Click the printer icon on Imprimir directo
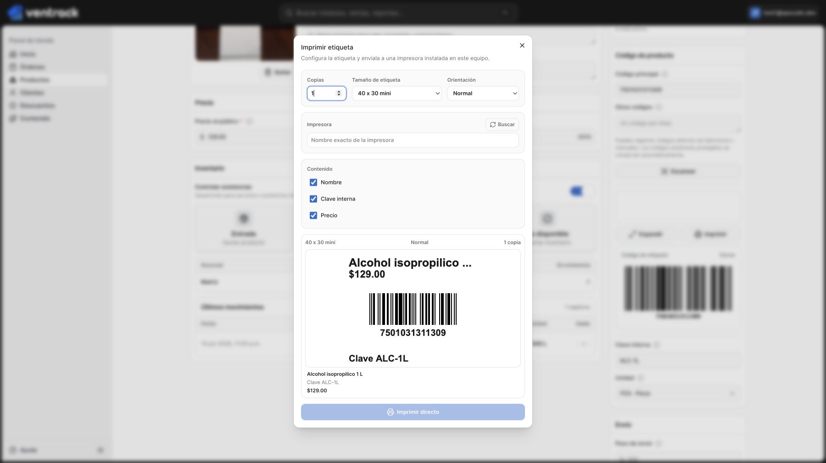The height and width of the screenshot is (463, 826). [391, 412]
